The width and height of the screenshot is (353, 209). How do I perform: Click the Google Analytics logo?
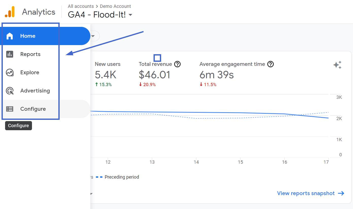click(x=9, y=11)
